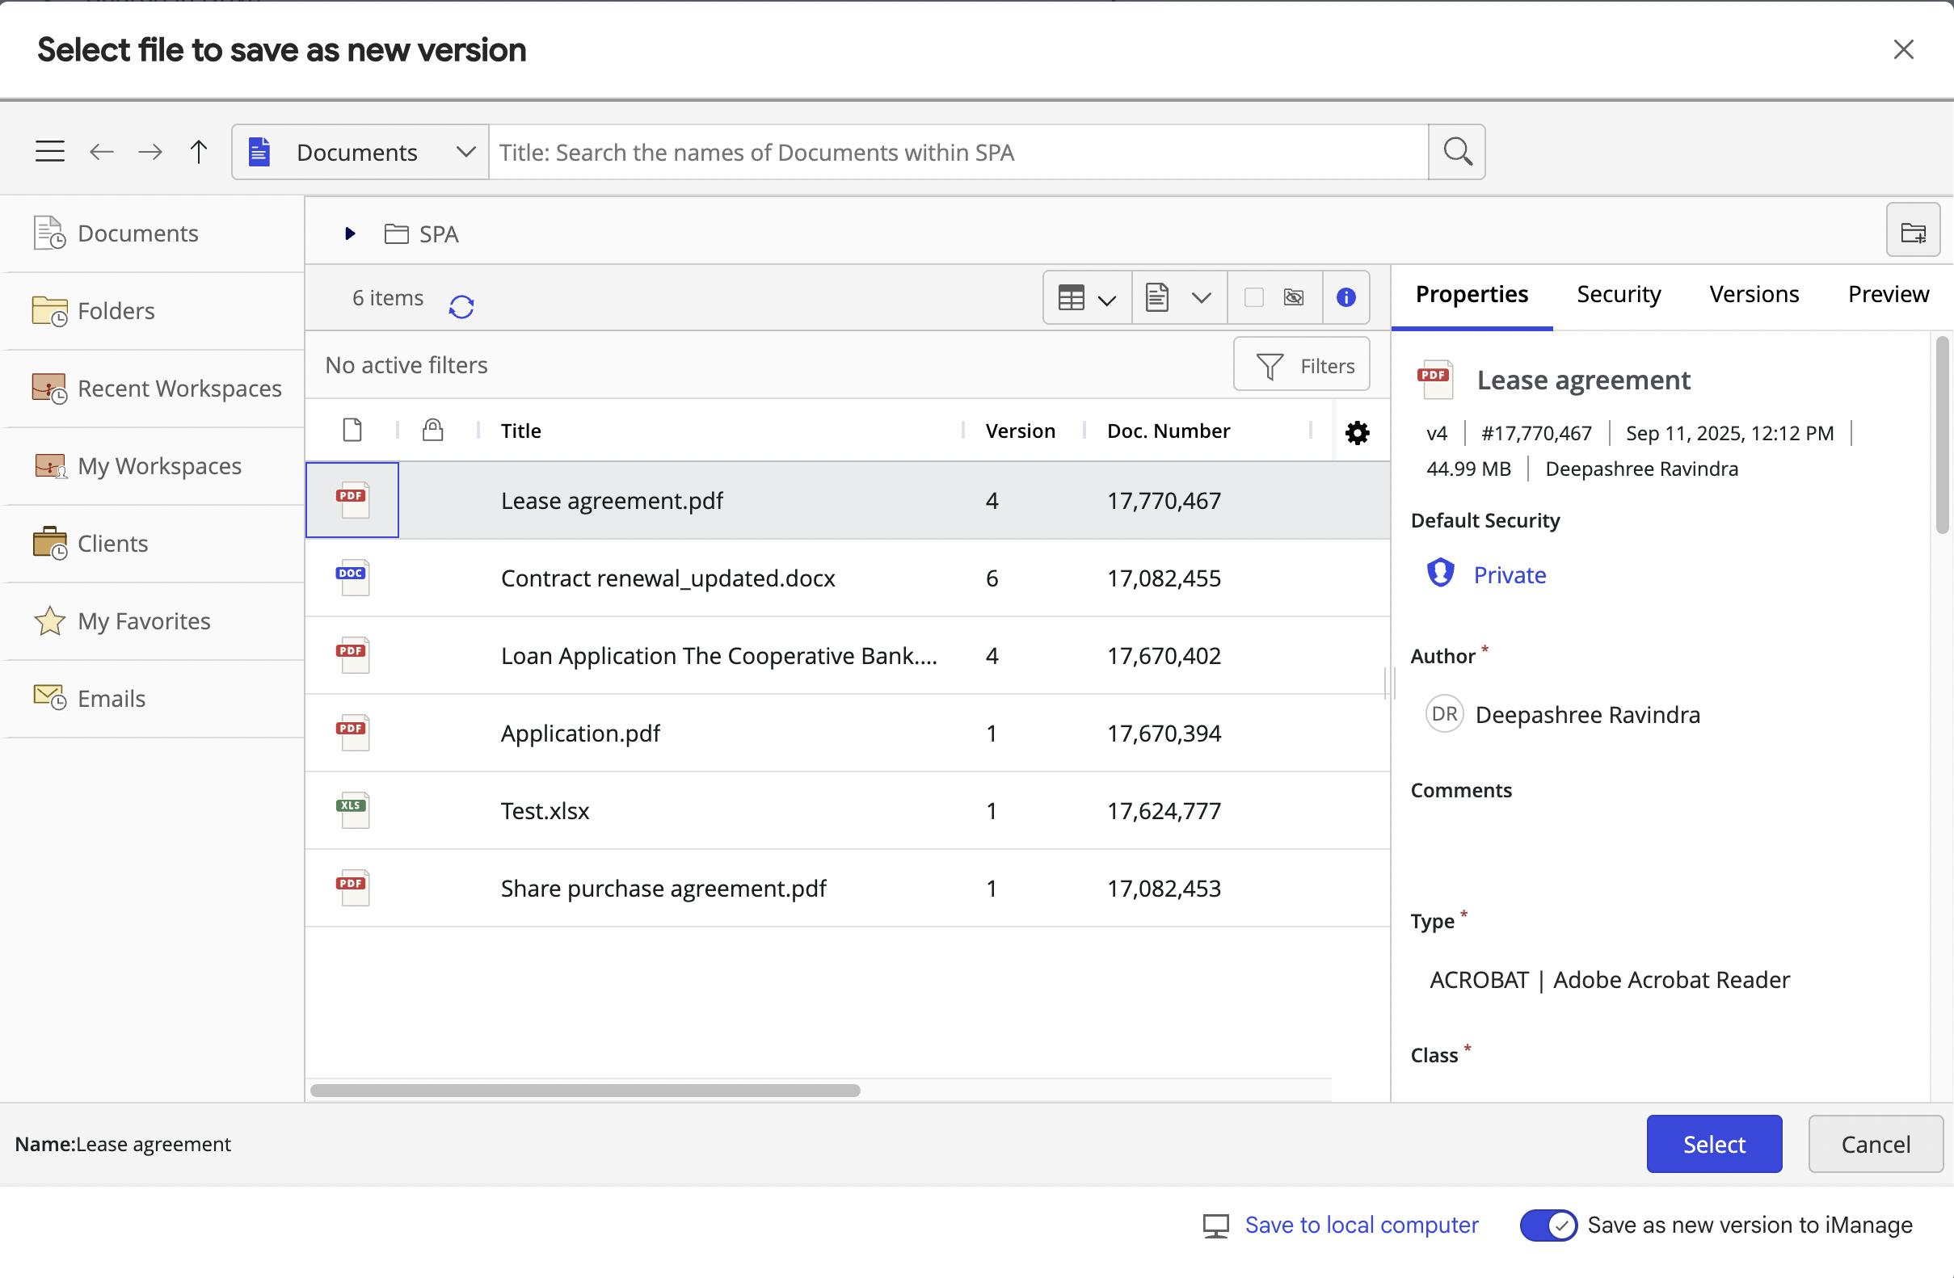Image resolution: width=1954 pixels, height=1278 pixels.
Task: Switch to the Security tab
Action: pos(1618,294)
